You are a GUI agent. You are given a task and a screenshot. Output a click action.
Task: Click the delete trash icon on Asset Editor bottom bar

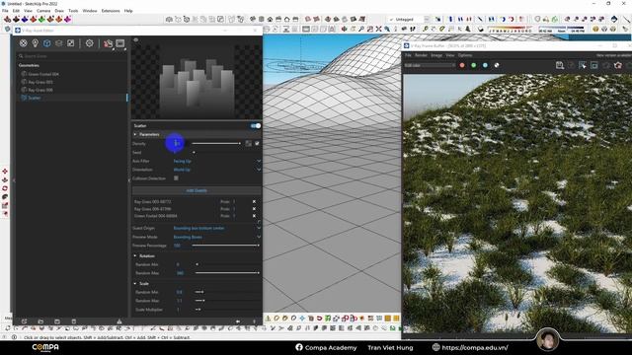[x=73, y=321]
